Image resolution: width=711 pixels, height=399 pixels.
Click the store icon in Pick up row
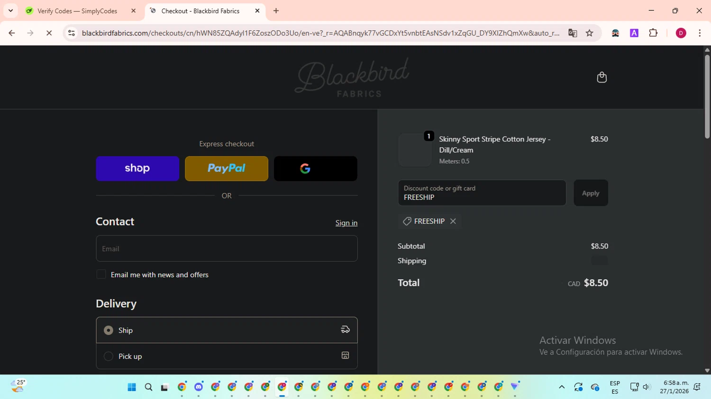(x=345, y=355)
